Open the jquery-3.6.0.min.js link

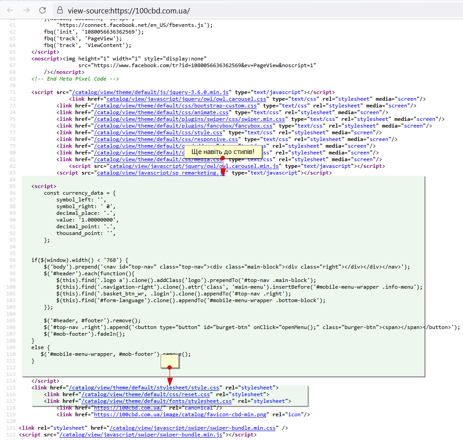(150, 92)
